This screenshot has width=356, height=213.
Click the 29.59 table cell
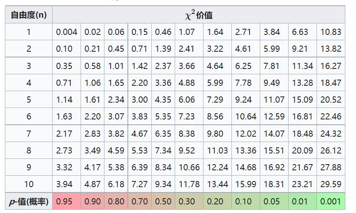pos(331,184)
